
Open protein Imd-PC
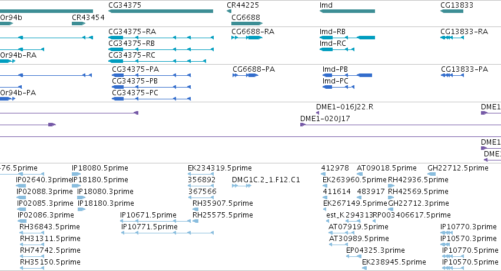336,81
